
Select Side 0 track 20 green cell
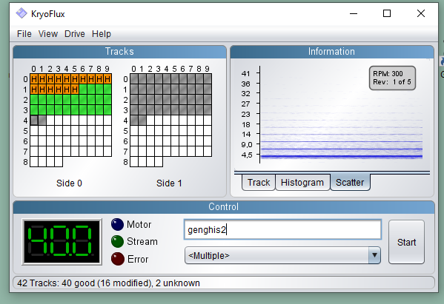point(34,100)
